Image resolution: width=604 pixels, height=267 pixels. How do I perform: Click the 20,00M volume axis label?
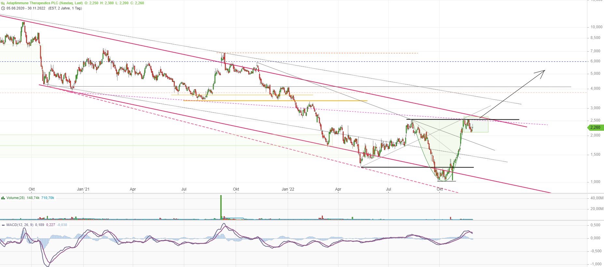click(597, 209)
